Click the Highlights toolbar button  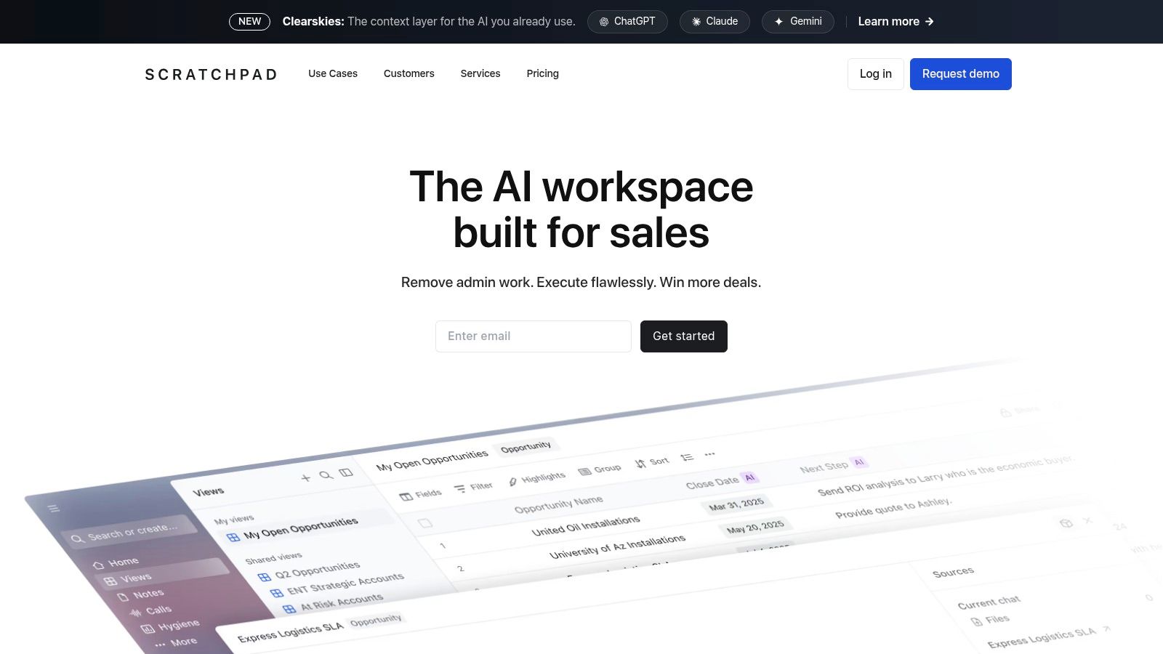(536, 478)
